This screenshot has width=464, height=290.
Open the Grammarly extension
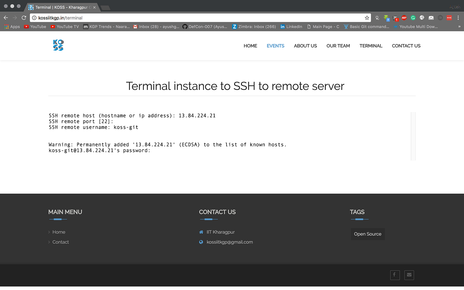pyautogui.click(x=413, y=18)
